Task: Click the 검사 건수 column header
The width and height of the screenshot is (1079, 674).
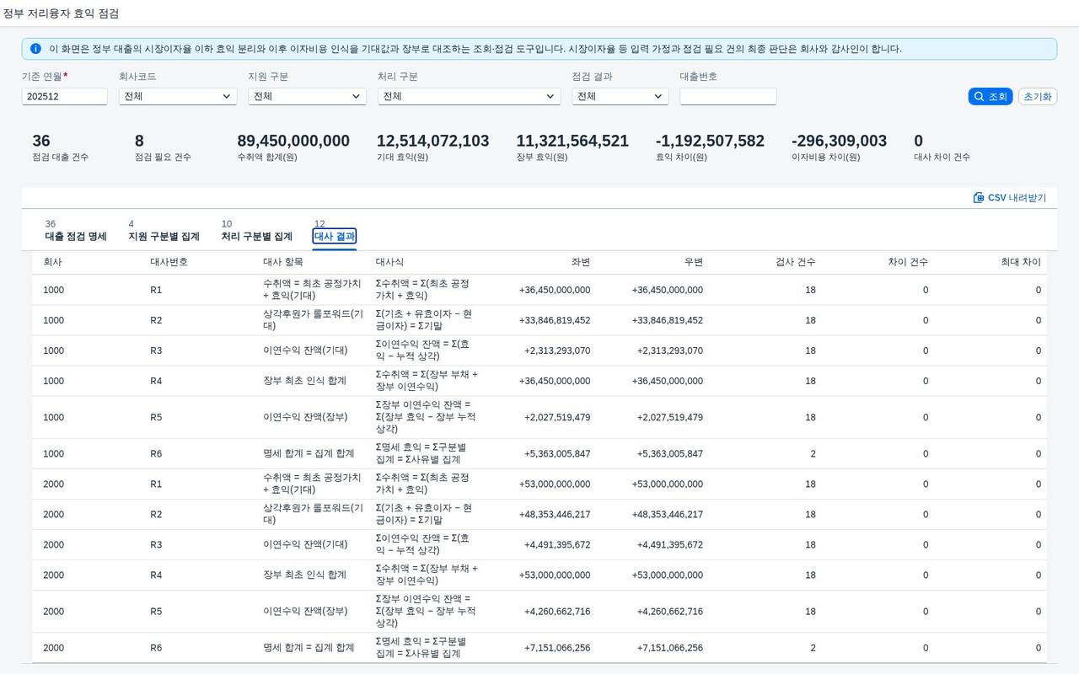Action: click(795, 262)
